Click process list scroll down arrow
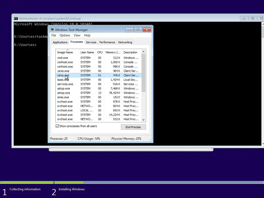The width and height of the screenshot is (264, 198). click(143, 120)
